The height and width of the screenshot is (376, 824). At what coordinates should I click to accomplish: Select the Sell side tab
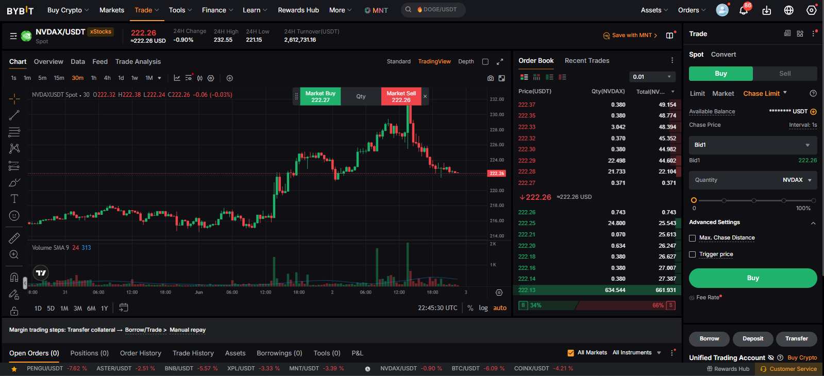[x=785, y=74]
